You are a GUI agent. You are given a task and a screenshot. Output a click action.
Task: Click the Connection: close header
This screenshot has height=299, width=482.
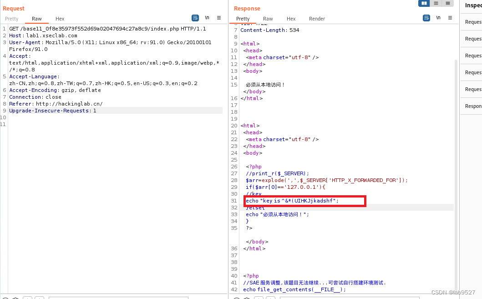[x=35, y=97]
